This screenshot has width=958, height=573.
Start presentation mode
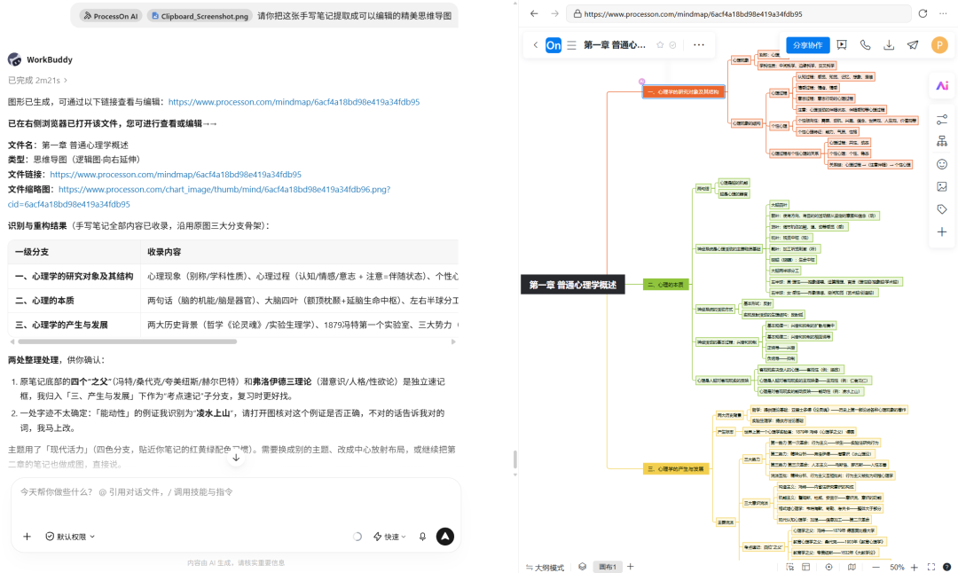842,44
